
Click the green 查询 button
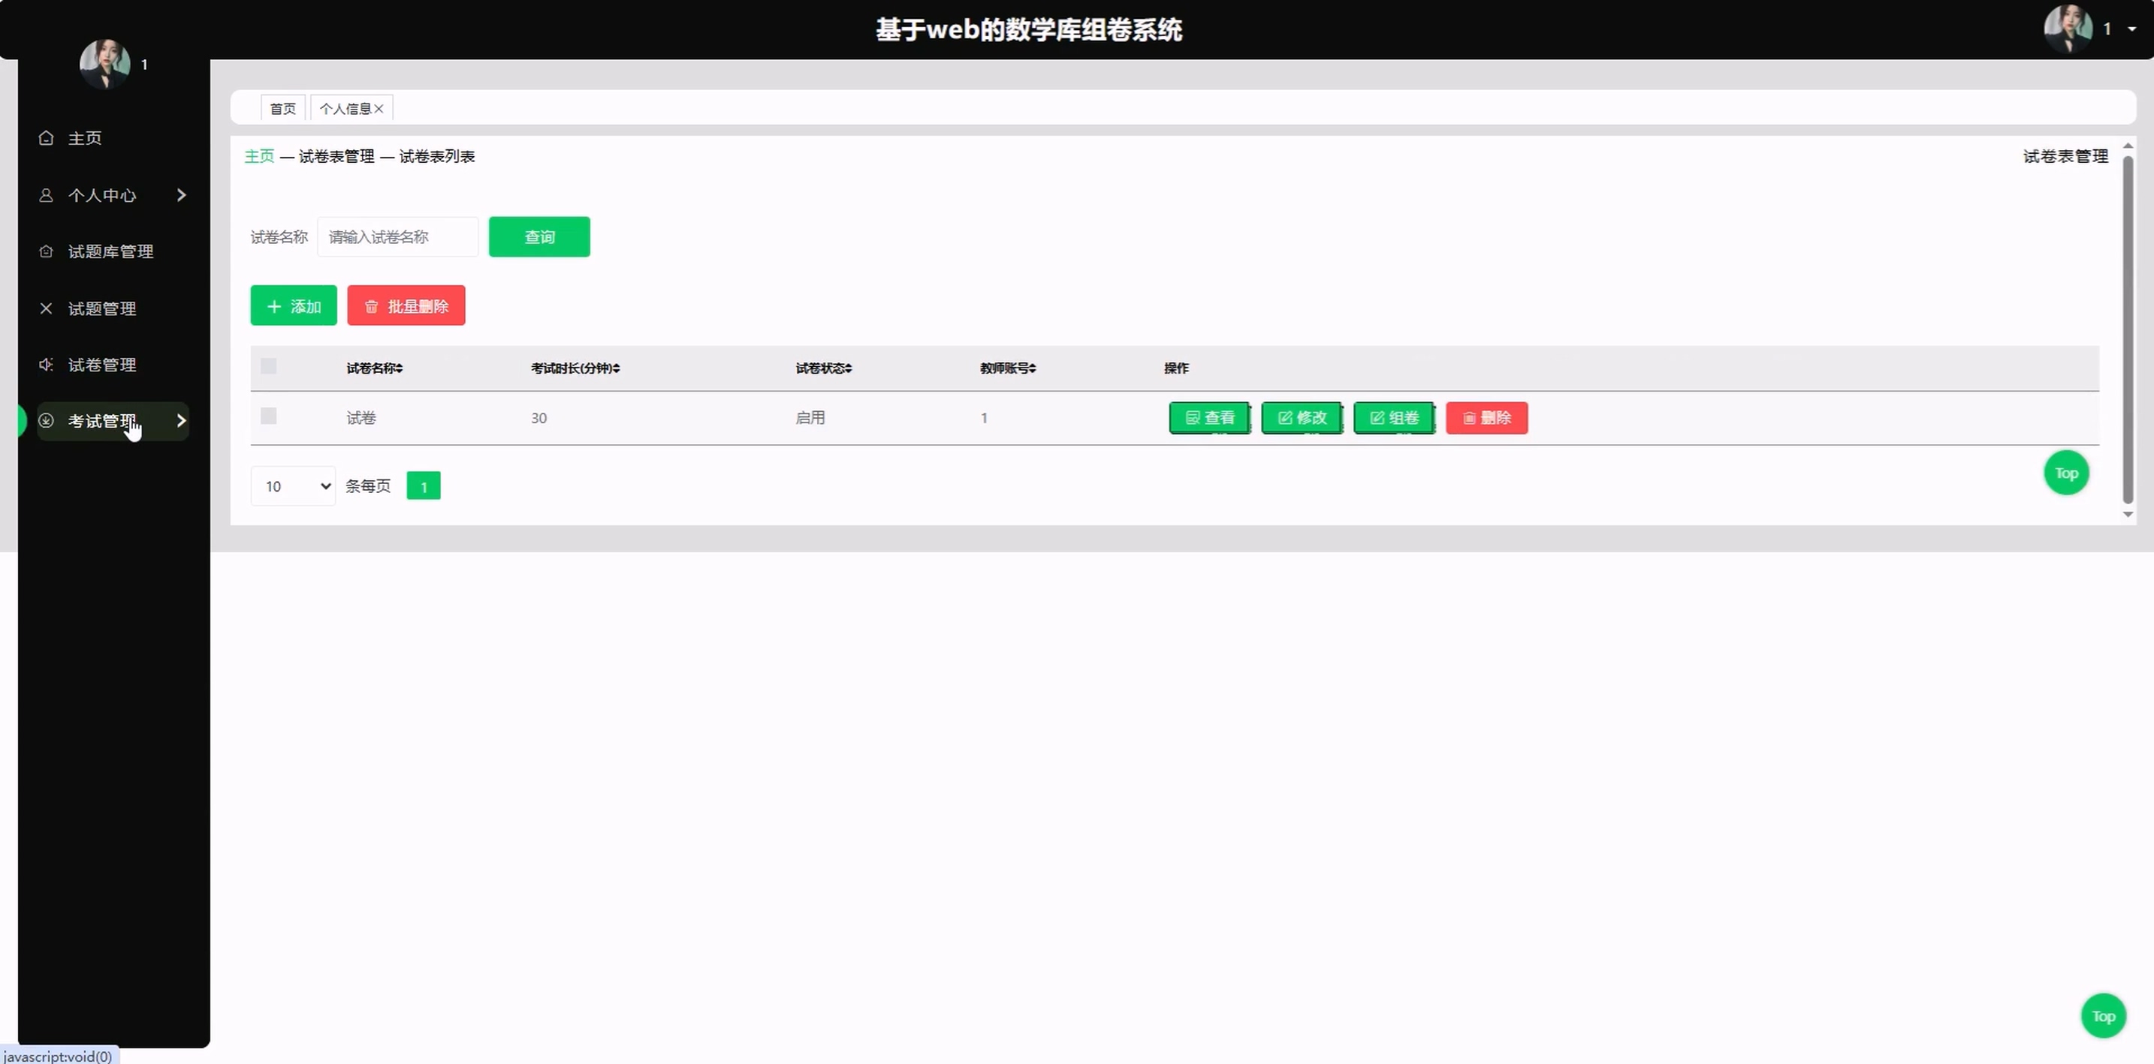(539, 237)
